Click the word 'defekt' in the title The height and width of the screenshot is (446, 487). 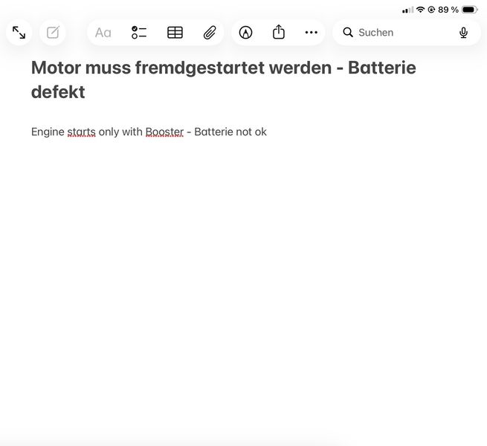point(58,92)
